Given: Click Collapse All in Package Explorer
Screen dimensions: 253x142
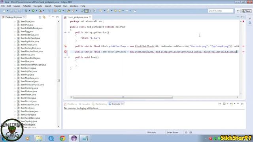Looking at the screenshot, I should (40, 17).
